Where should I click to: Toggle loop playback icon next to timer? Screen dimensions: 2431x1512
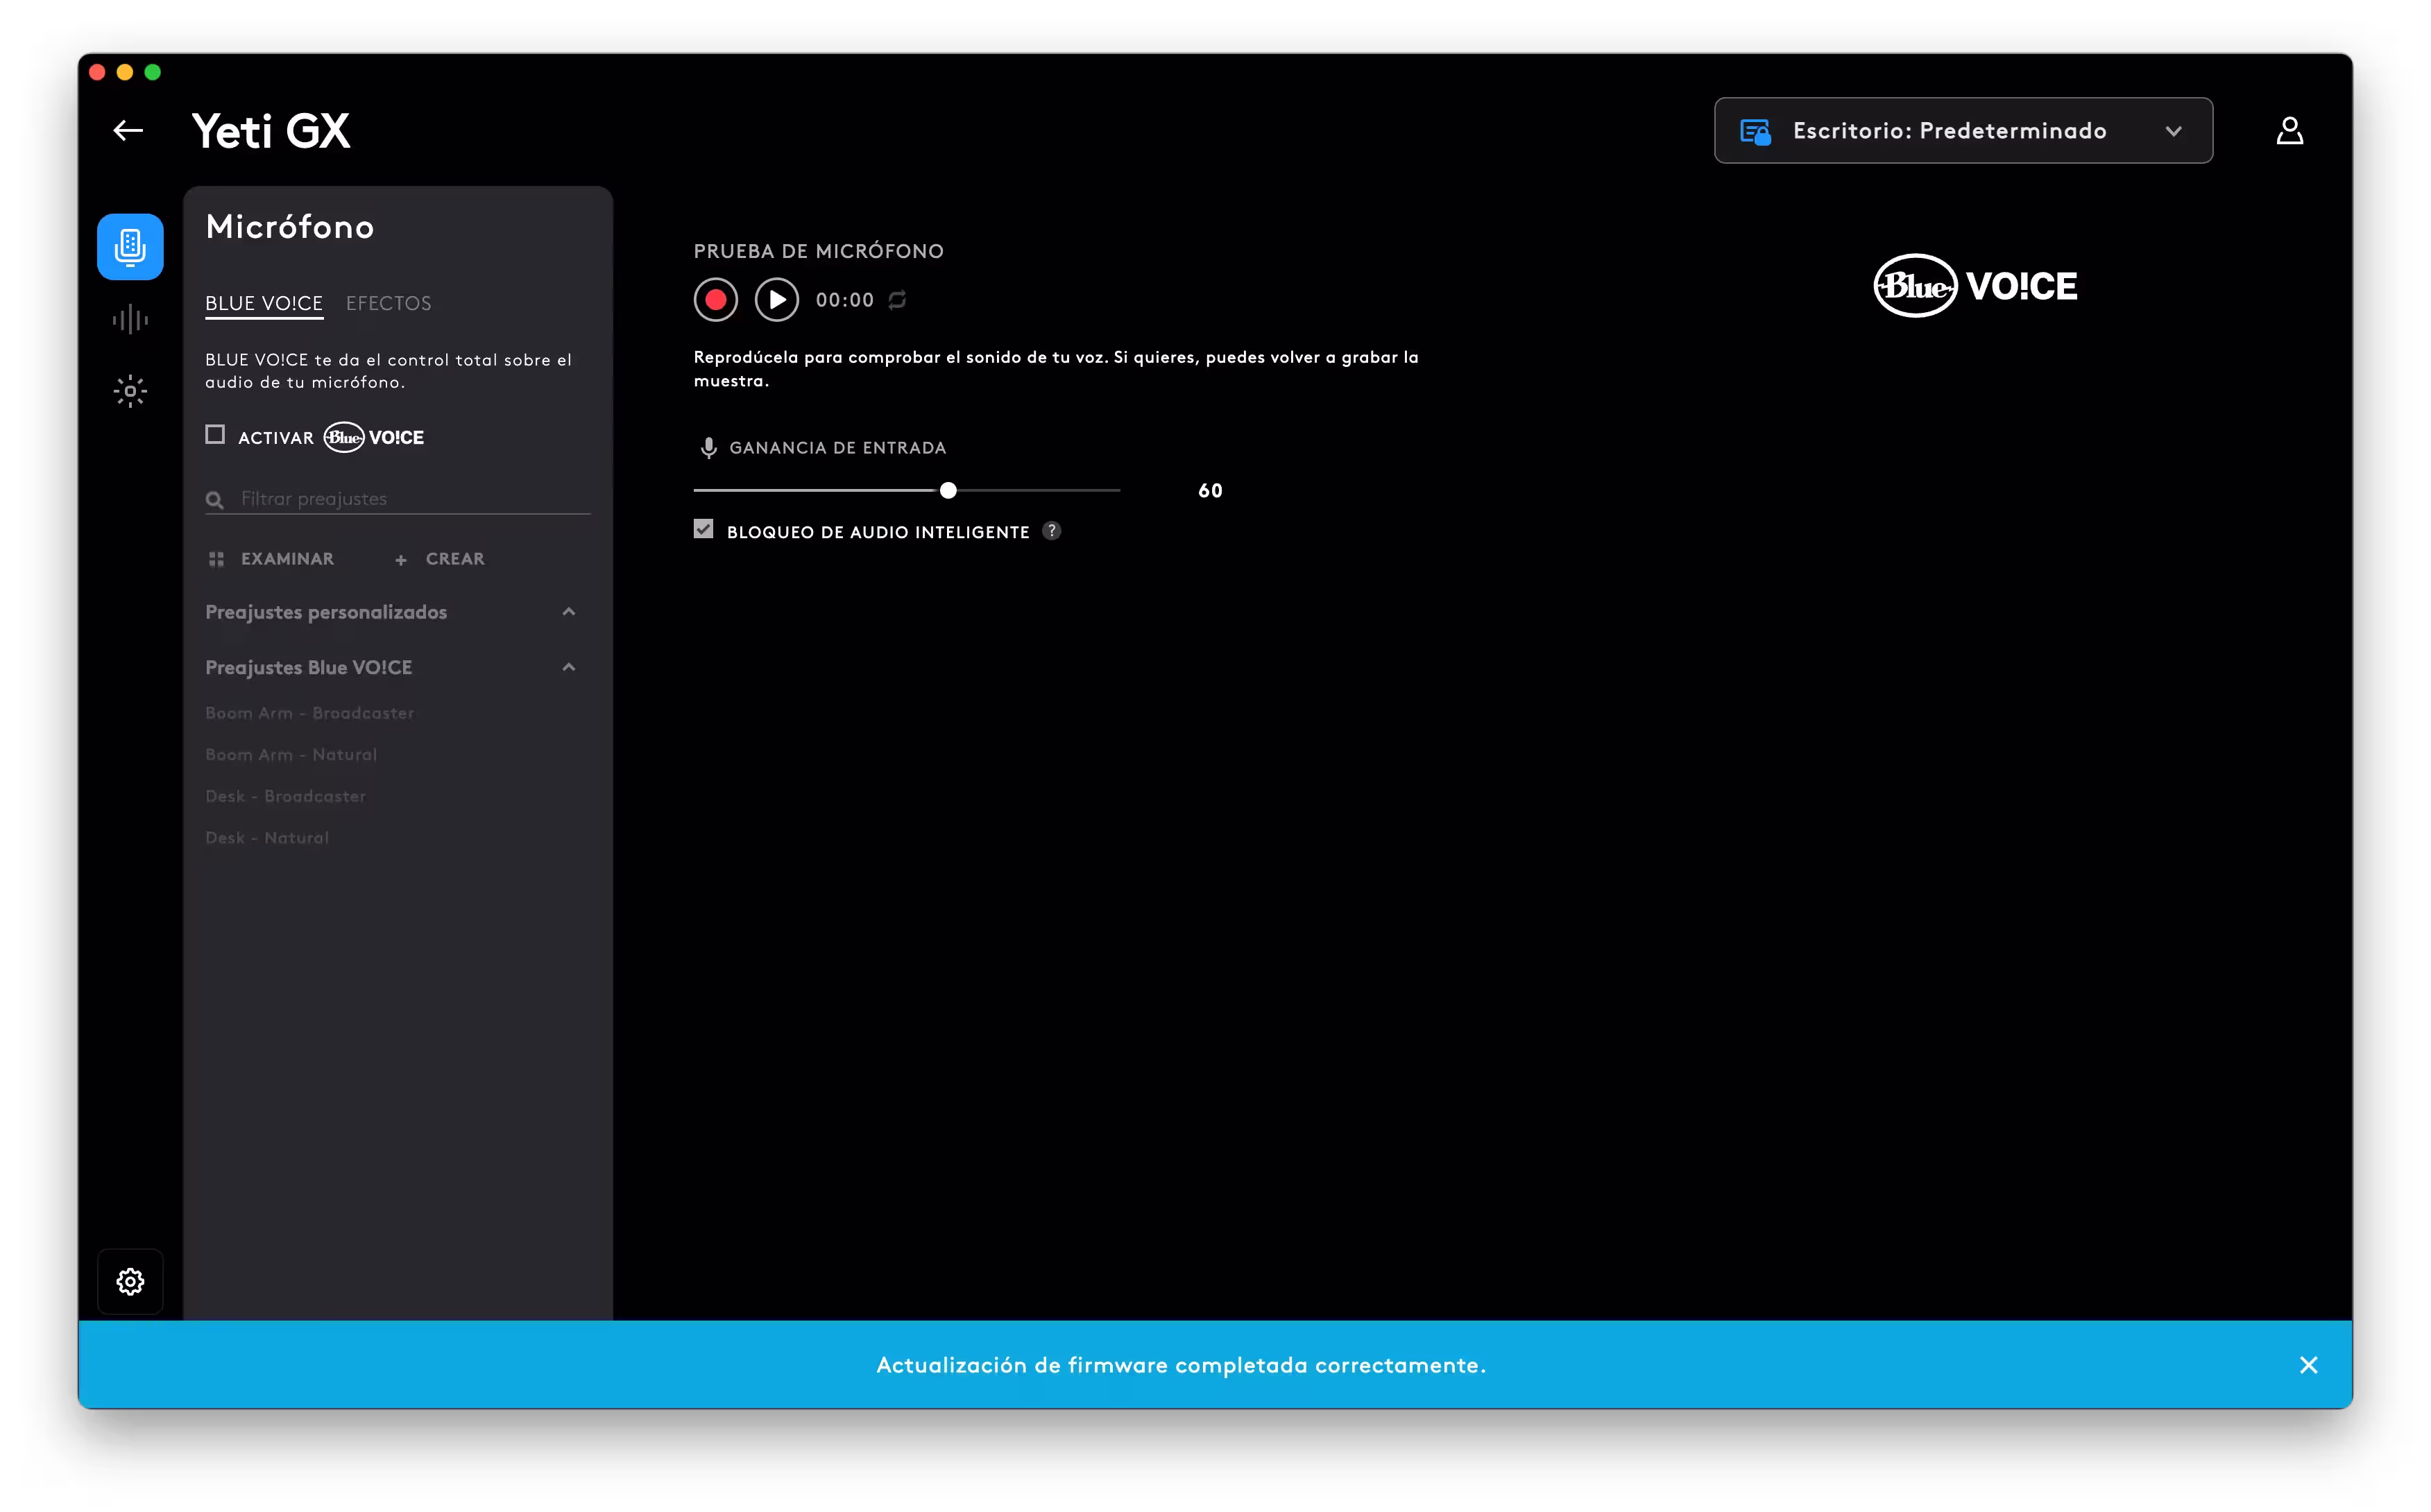point(897,300)
